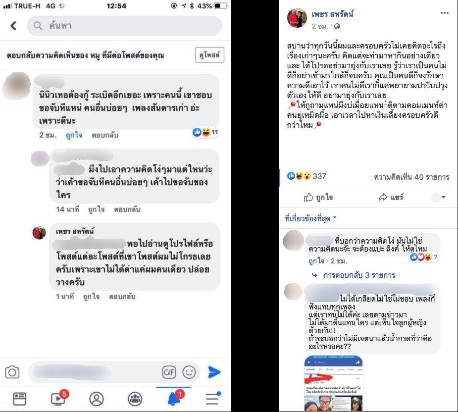Screen dimensions: 458x412
Task: Open the Watch video tab with badge
Action: [59, 398]
